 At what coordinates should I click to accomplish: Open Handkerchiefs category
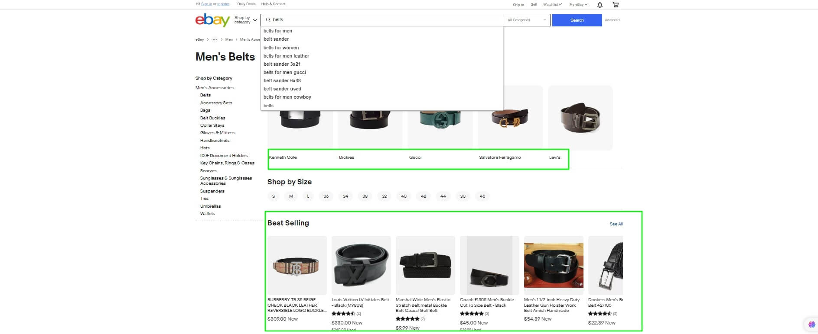[215, 141]
